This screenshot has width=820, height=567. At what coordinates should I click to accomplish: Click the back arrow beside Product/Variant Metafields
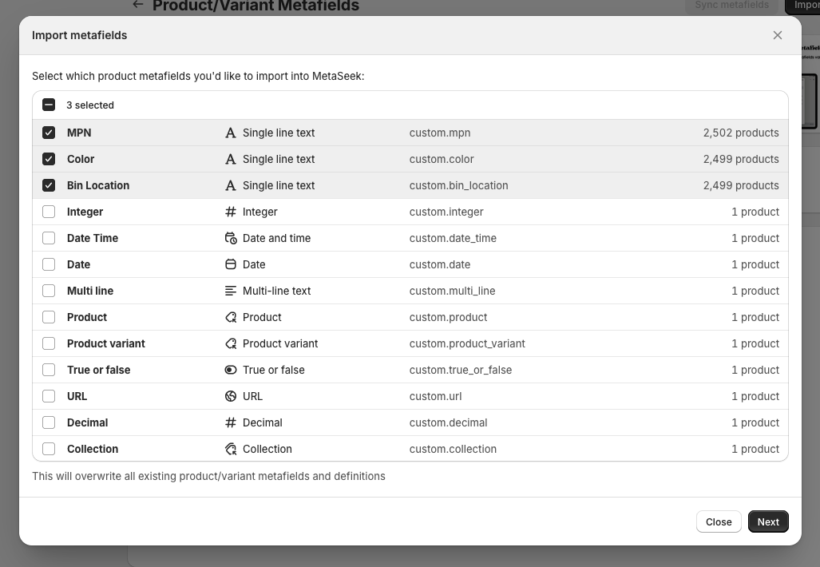[x=137, y=5]
